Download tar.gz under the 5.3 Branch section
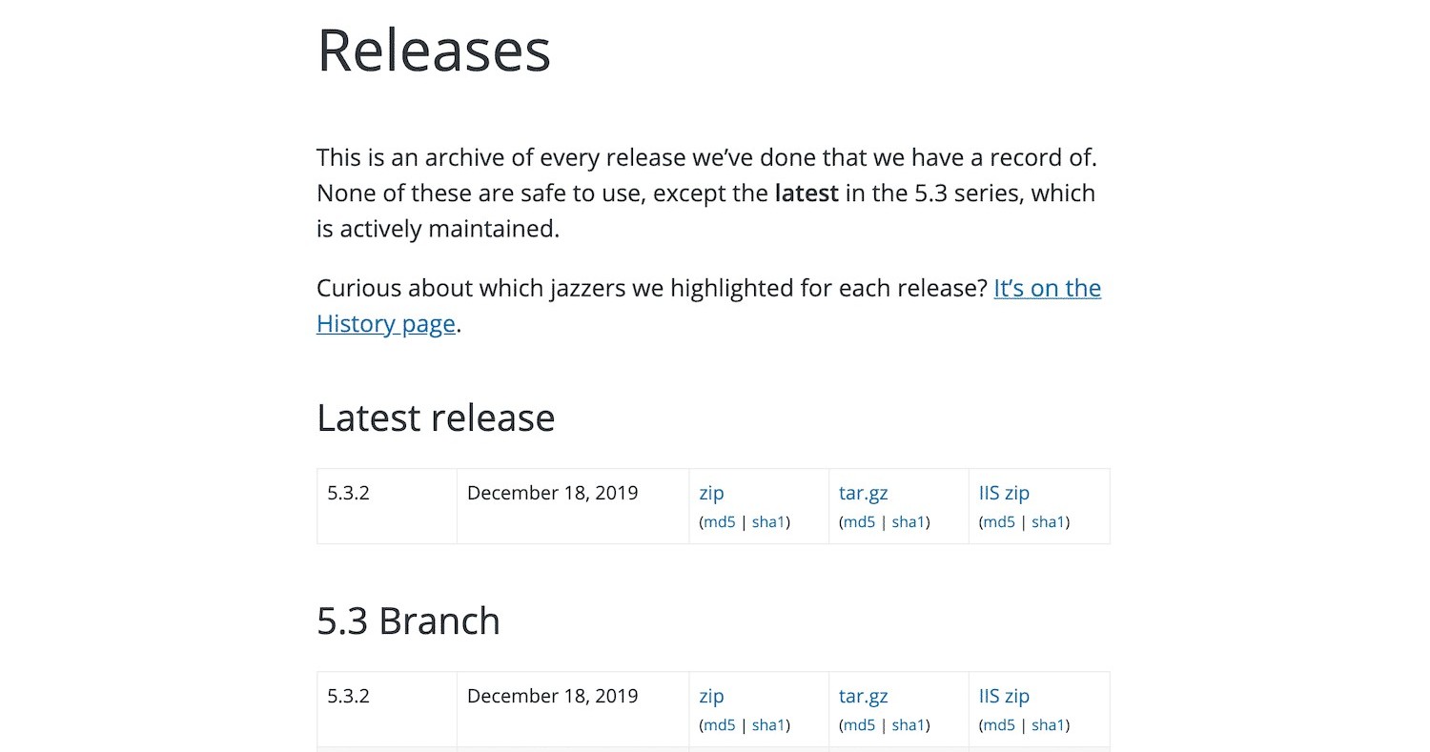The width and height of the screenshot is (1430, 752). click(863, 696)
